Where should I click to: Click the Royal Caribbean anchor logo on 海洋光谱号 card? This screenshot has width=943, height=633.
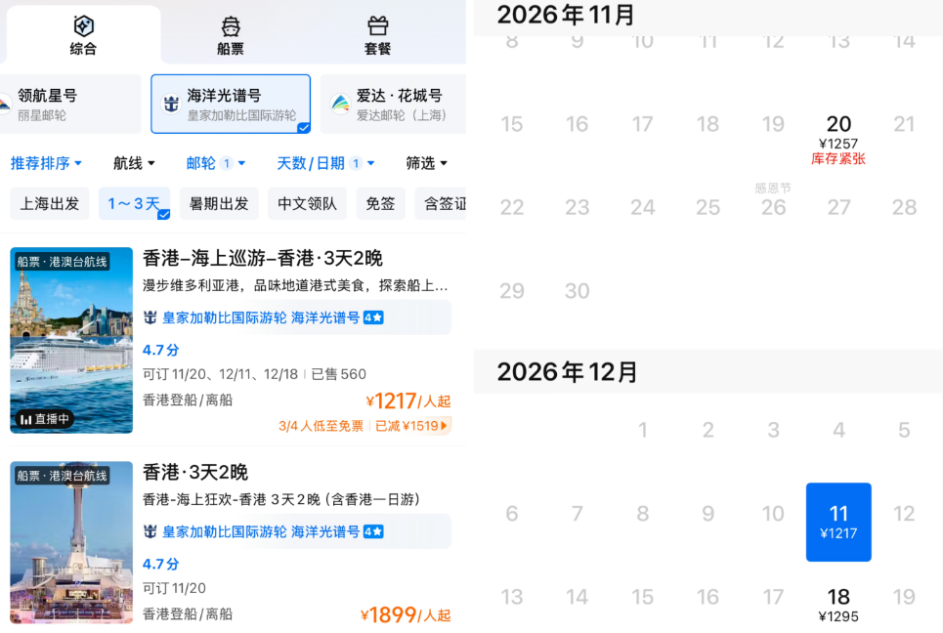click(x=171, y=104)
